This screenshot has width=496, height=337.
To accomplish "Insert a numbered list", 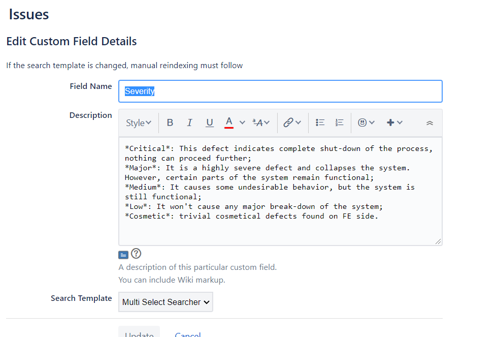I will 340,122.
